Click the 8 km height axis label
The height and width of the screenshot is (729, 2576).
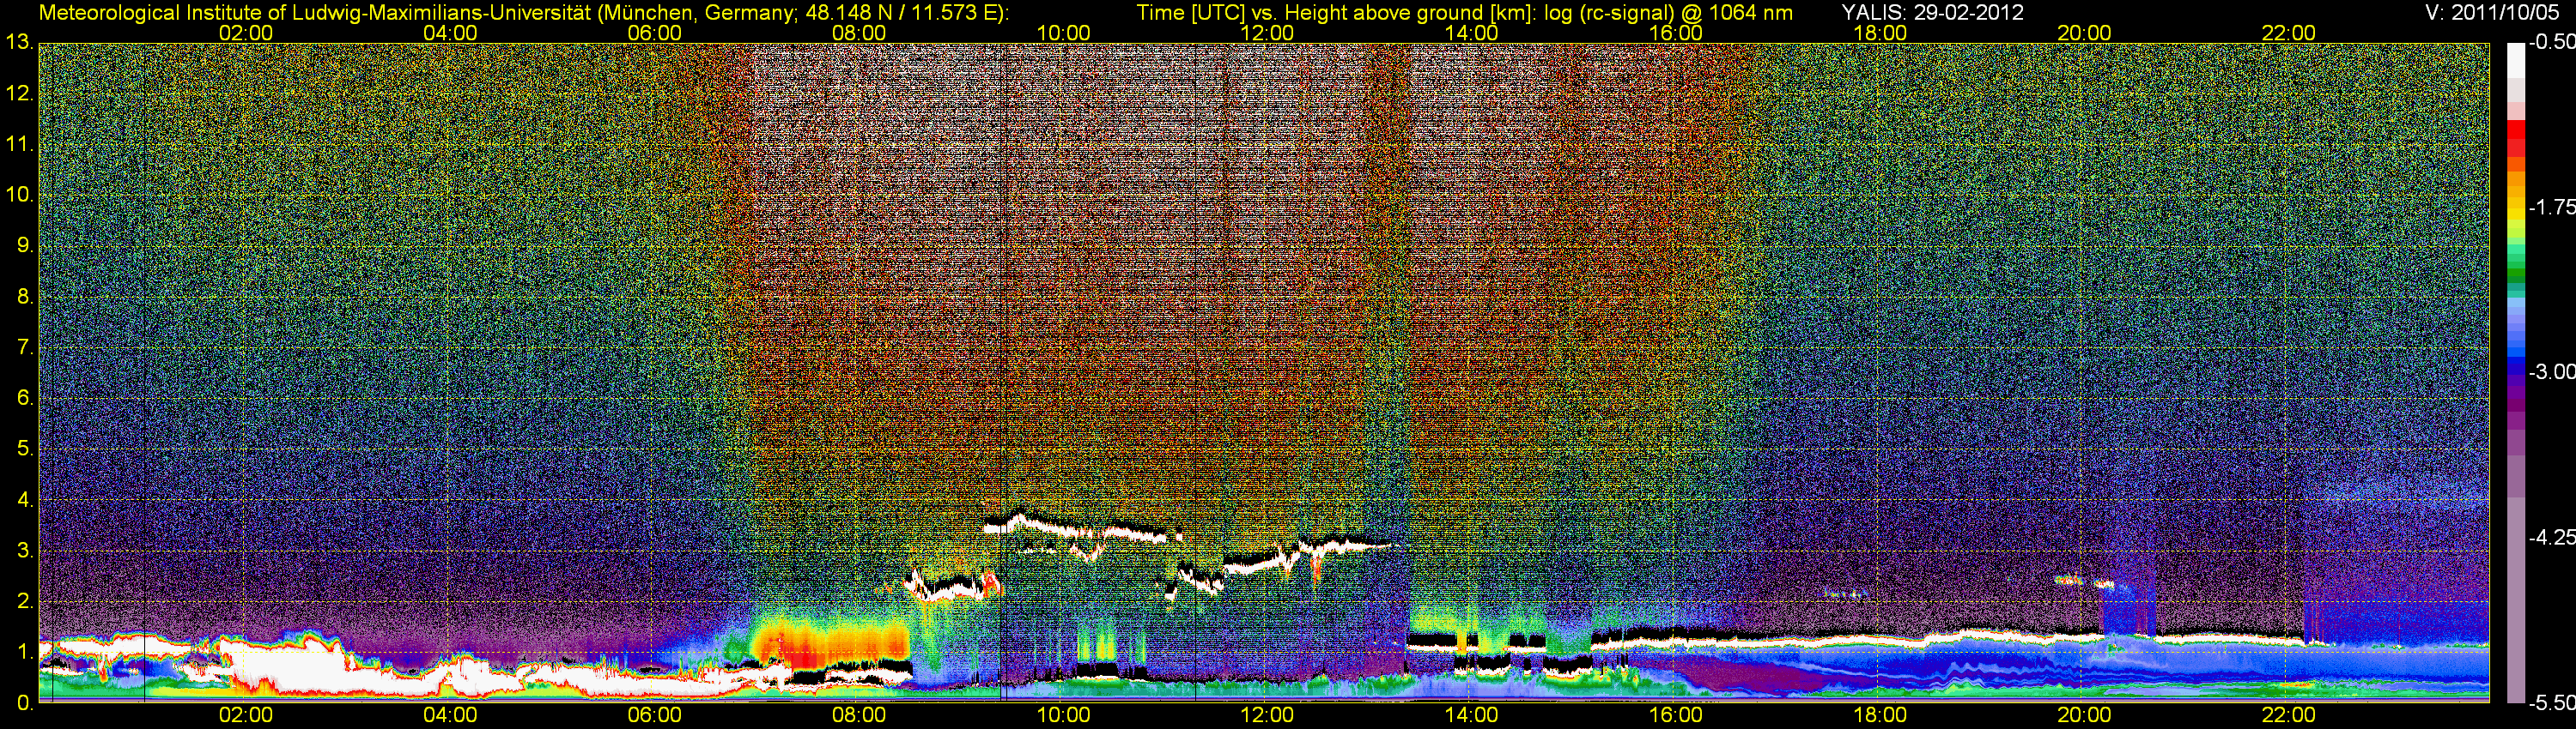click(25, 297)
